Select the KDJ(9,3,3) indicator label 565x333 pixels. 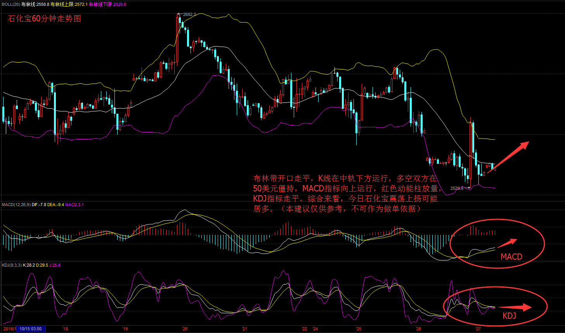tap(12, 265)
